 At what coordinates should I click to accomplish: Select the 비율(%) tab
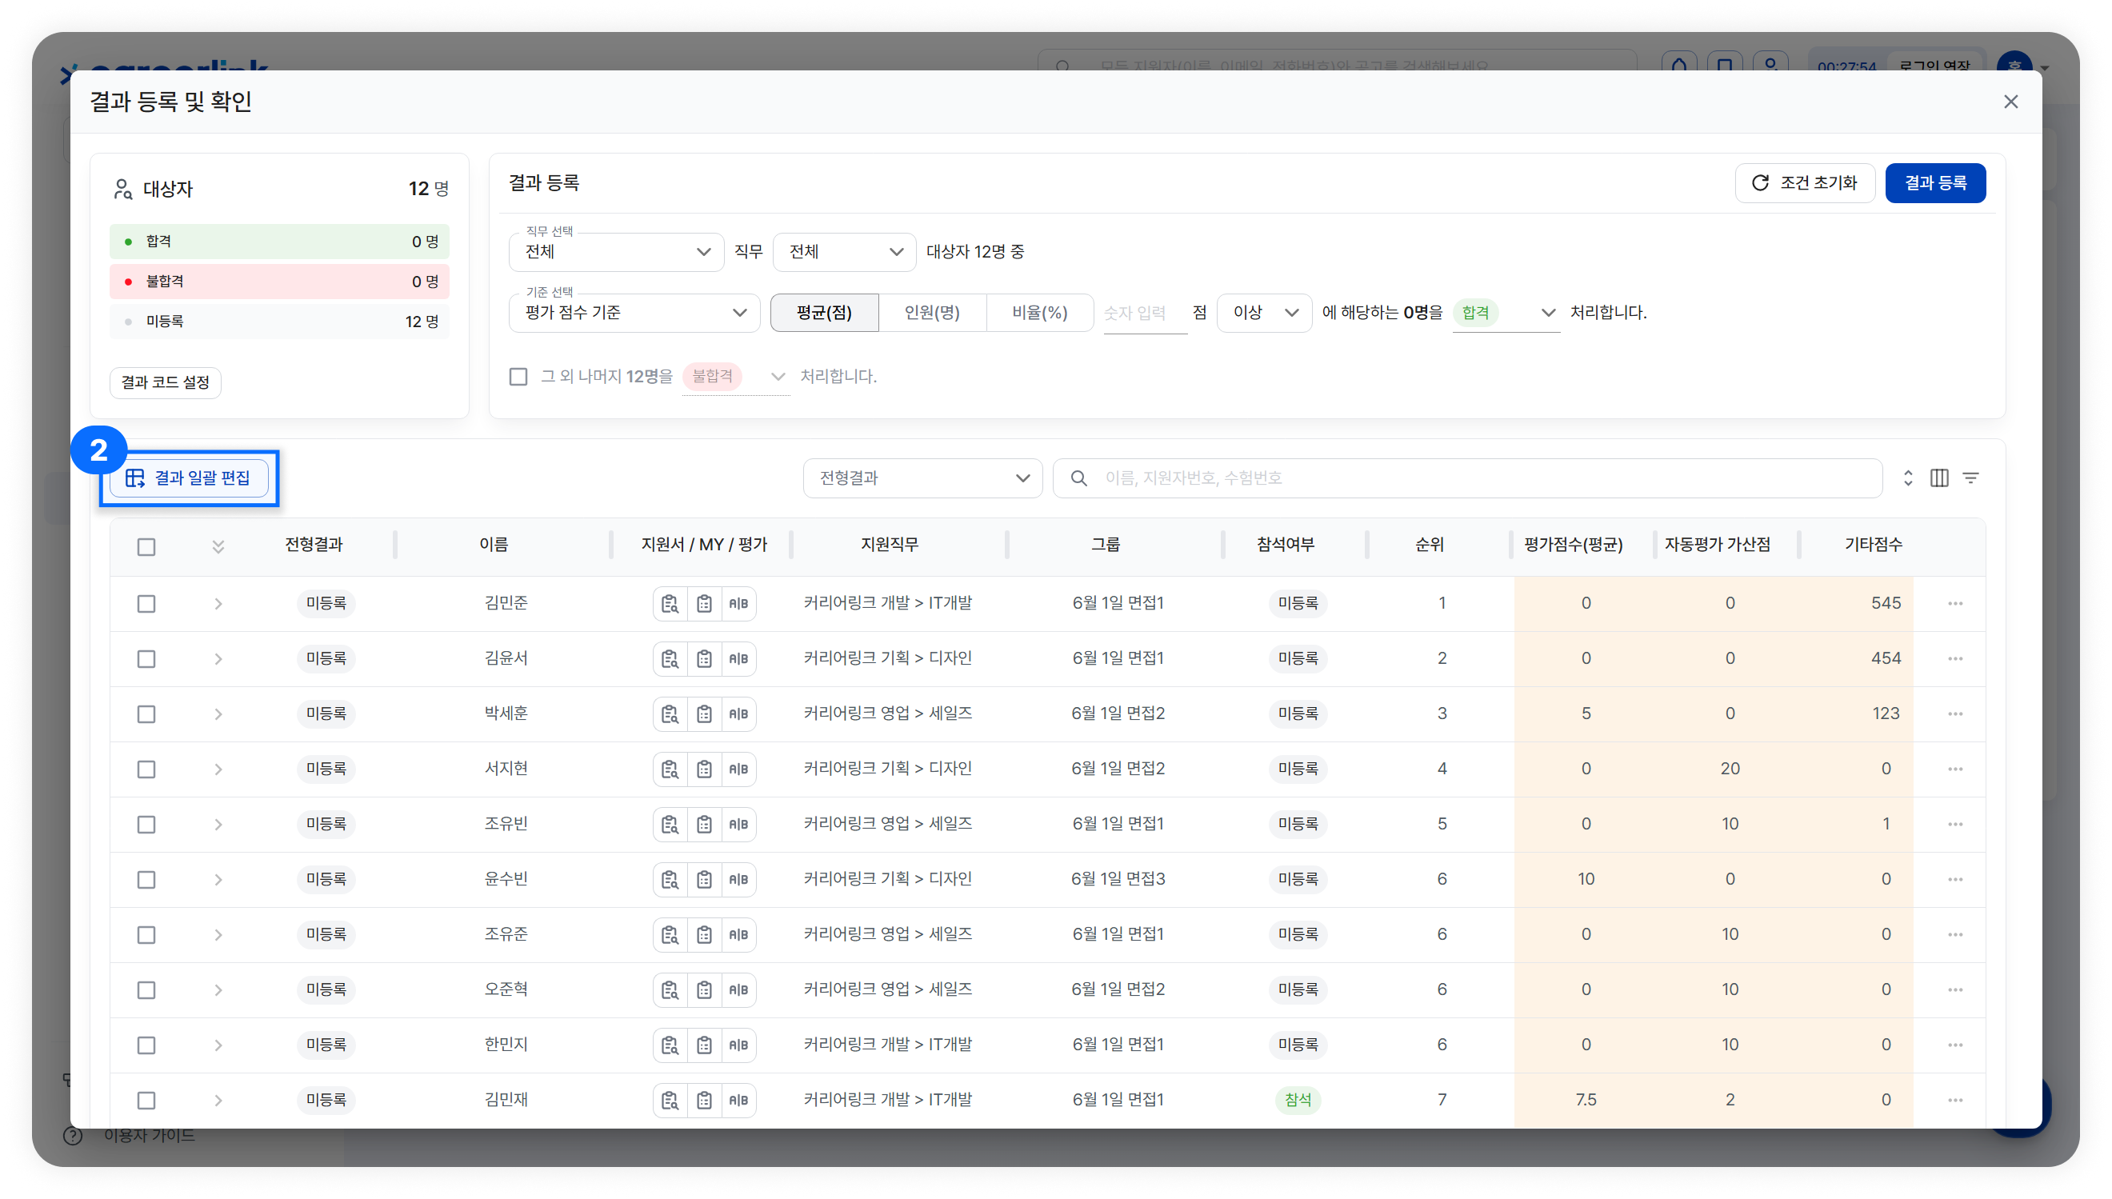[1040, 313]
